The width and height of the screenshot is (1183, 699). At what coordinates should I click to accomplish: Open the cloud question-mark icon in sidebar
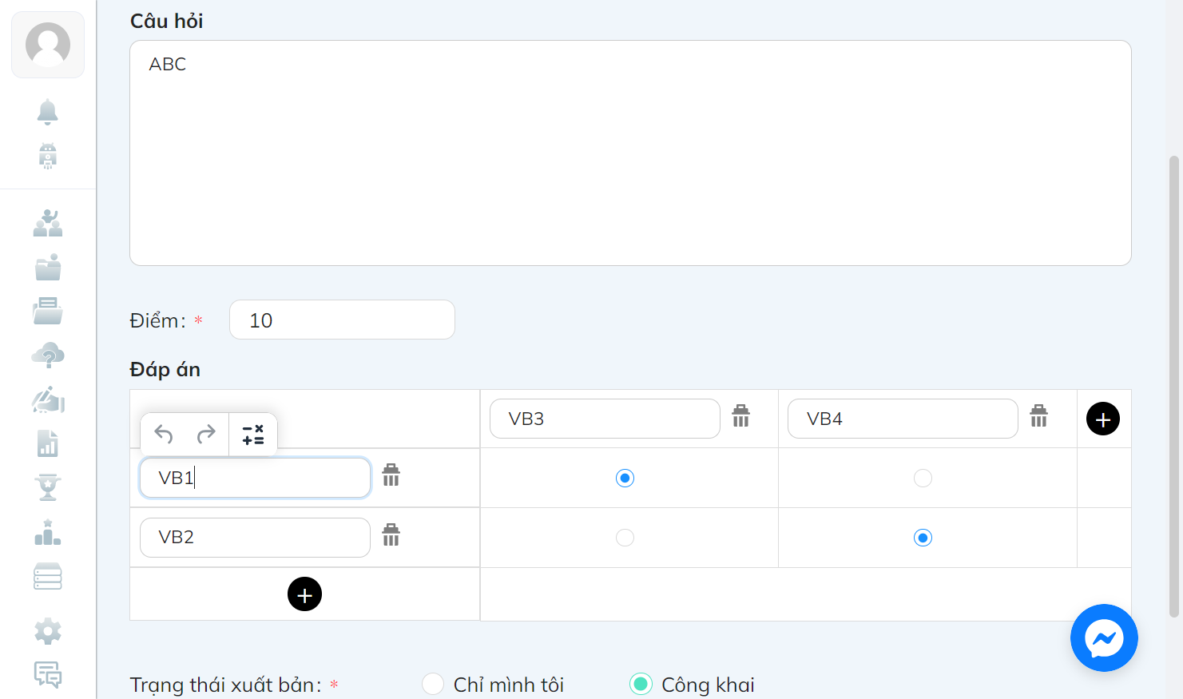click(x=48, y=355)
